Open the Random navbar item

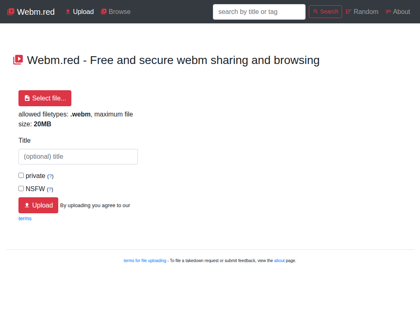click(365, 12)
